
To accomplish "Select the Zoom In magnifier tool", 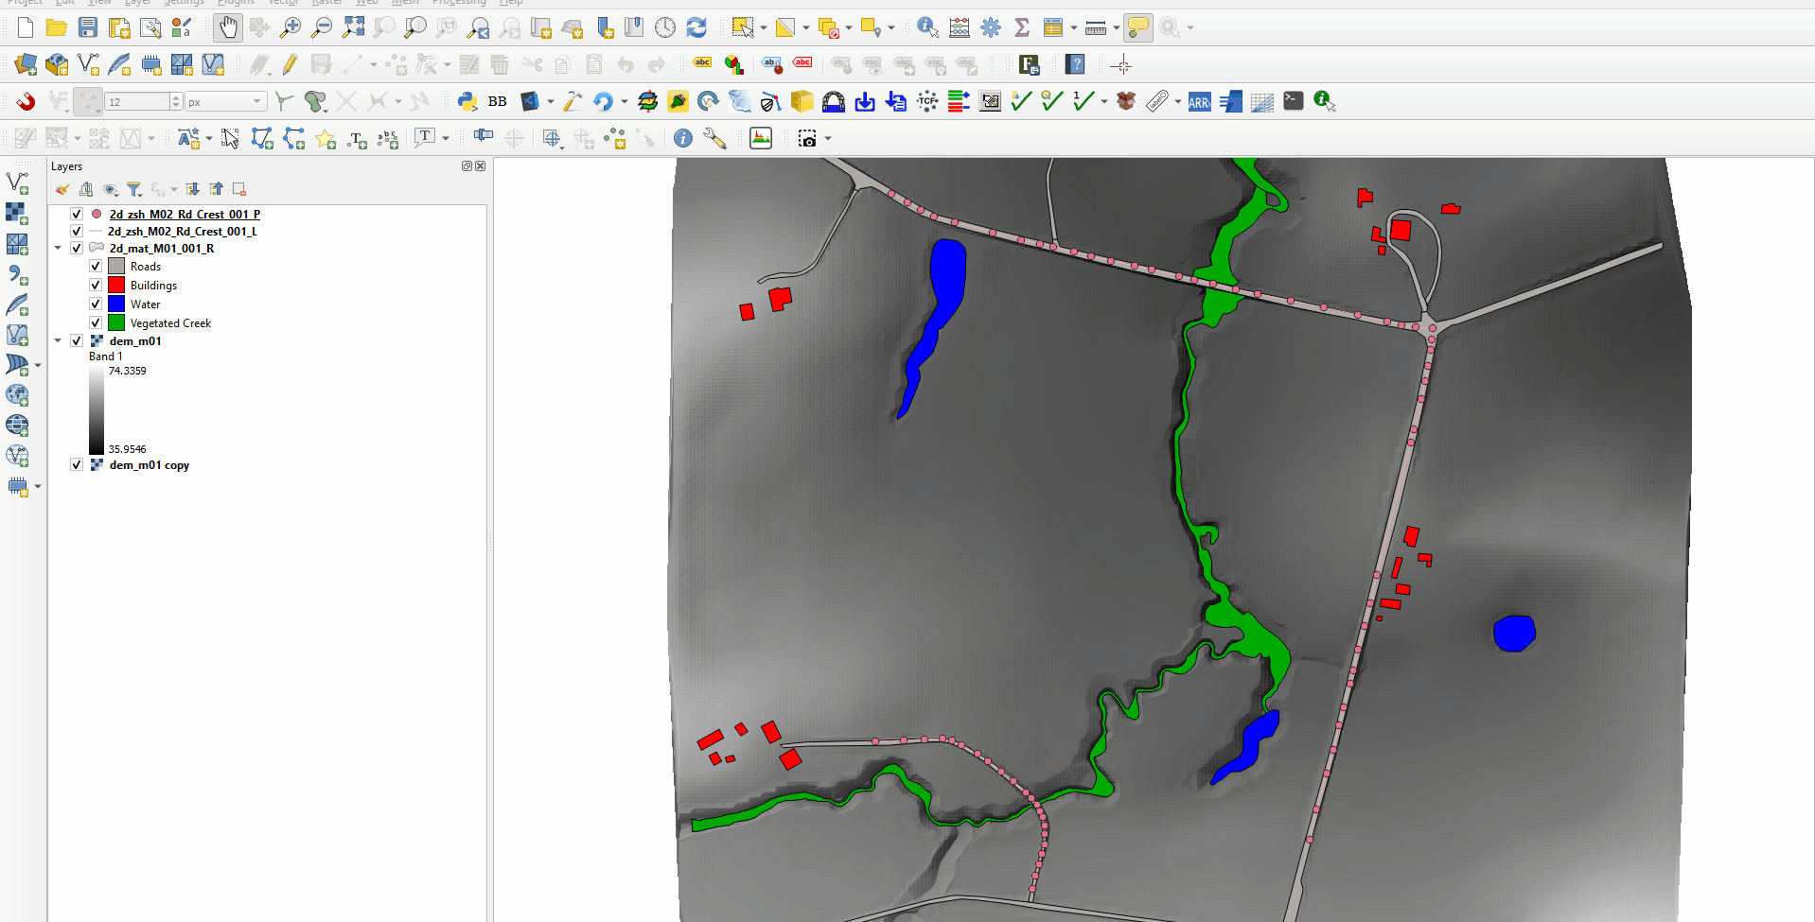I will pyautogui.click(x=290, y=27).
